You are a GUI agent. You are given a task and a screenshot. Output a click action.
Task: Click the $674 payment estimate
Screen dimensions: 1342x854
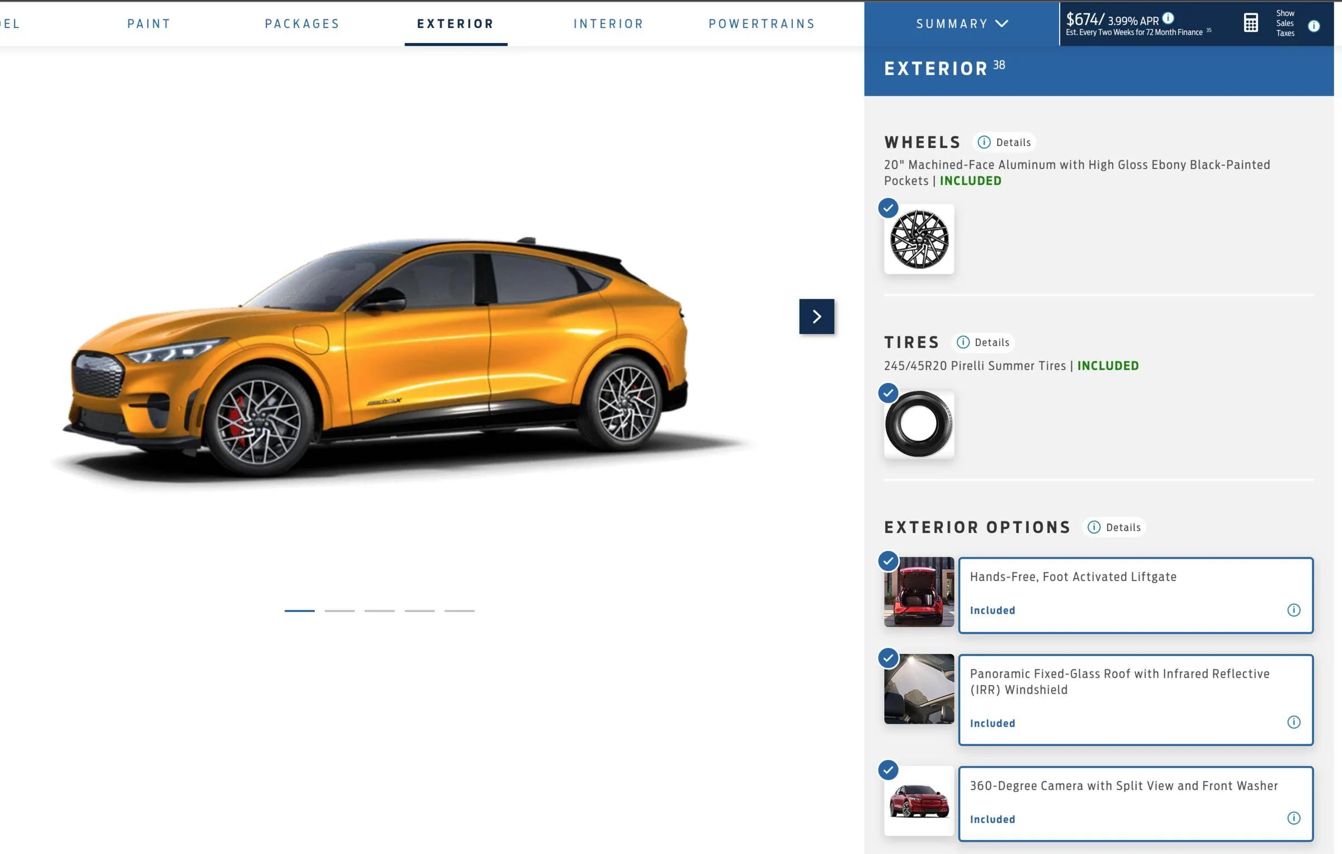1085,20
